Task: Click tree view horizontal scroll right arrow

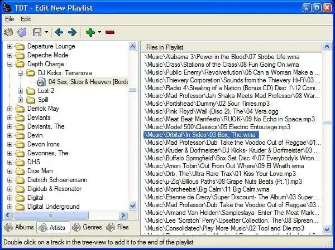Action: [123, 215]
